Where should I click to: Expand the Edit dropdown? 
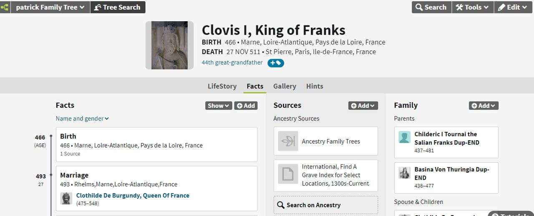click(512, 7)
